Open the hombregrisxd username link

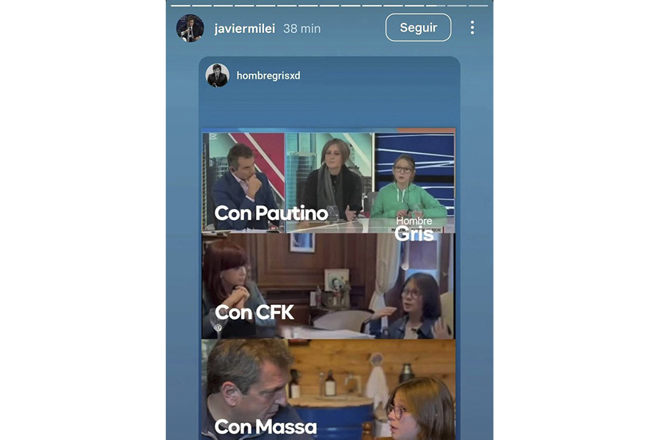point(268,76)
